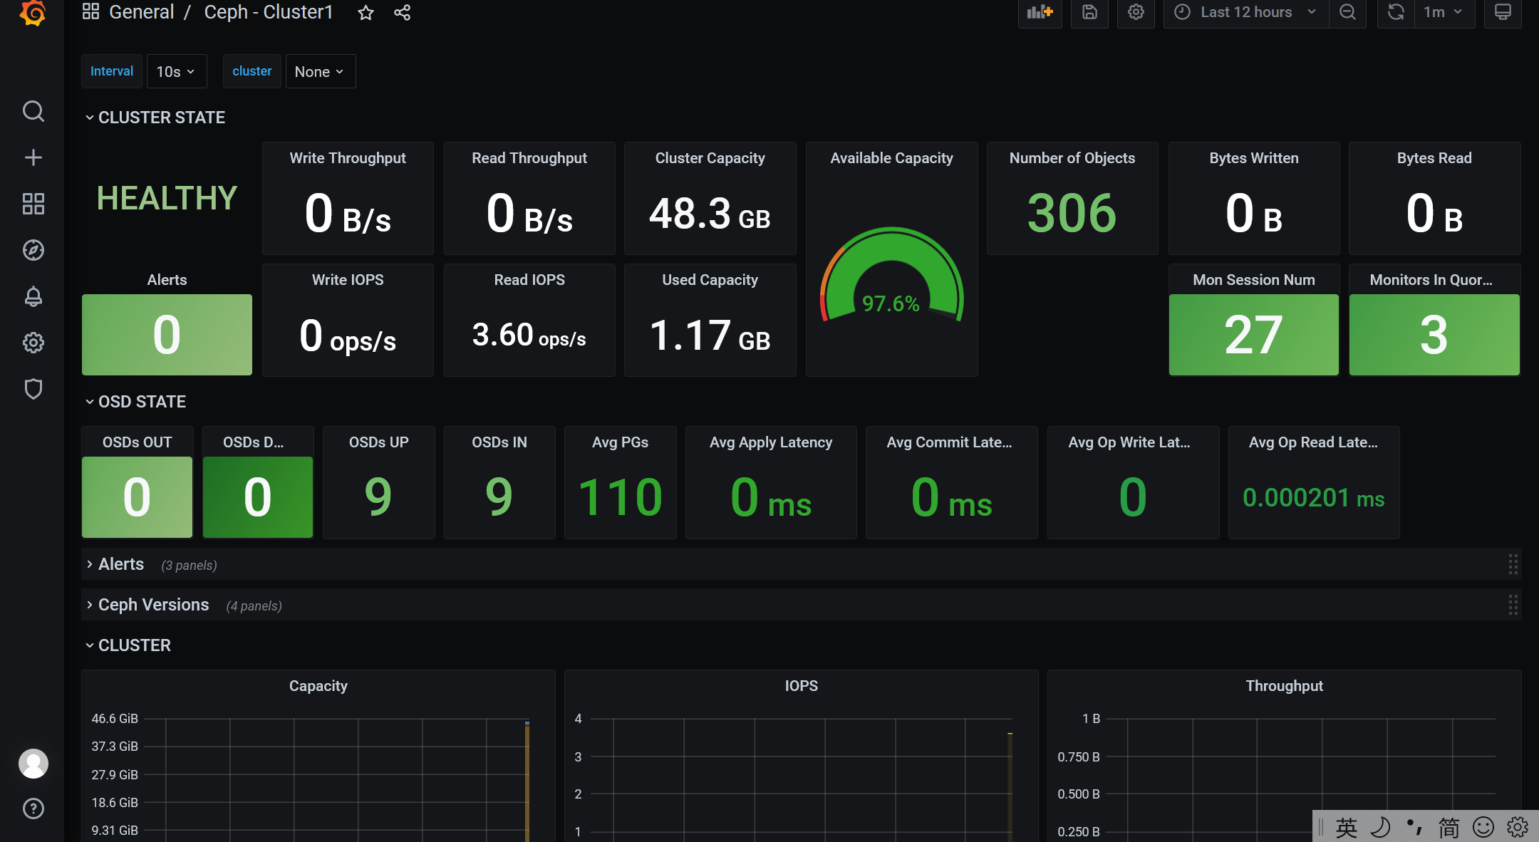Viewport: 1539px width, 842px height.
Task: Click the Available Capacity gauge
Action: point(891,278)
